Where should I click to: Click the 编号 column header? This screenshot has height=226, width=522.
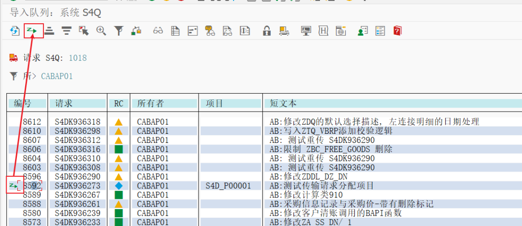pos(27,103)
